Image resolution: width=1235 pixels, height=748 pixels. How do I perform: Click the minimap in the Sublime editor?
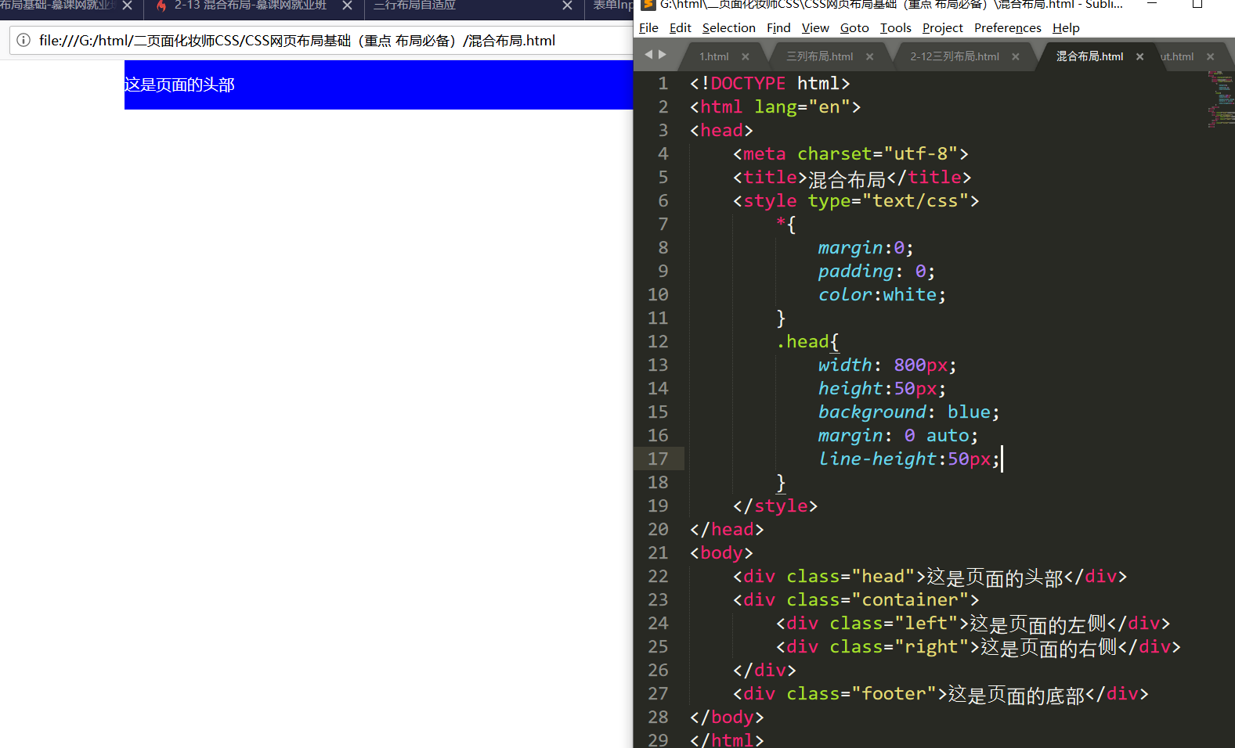tap(1220, 99)
